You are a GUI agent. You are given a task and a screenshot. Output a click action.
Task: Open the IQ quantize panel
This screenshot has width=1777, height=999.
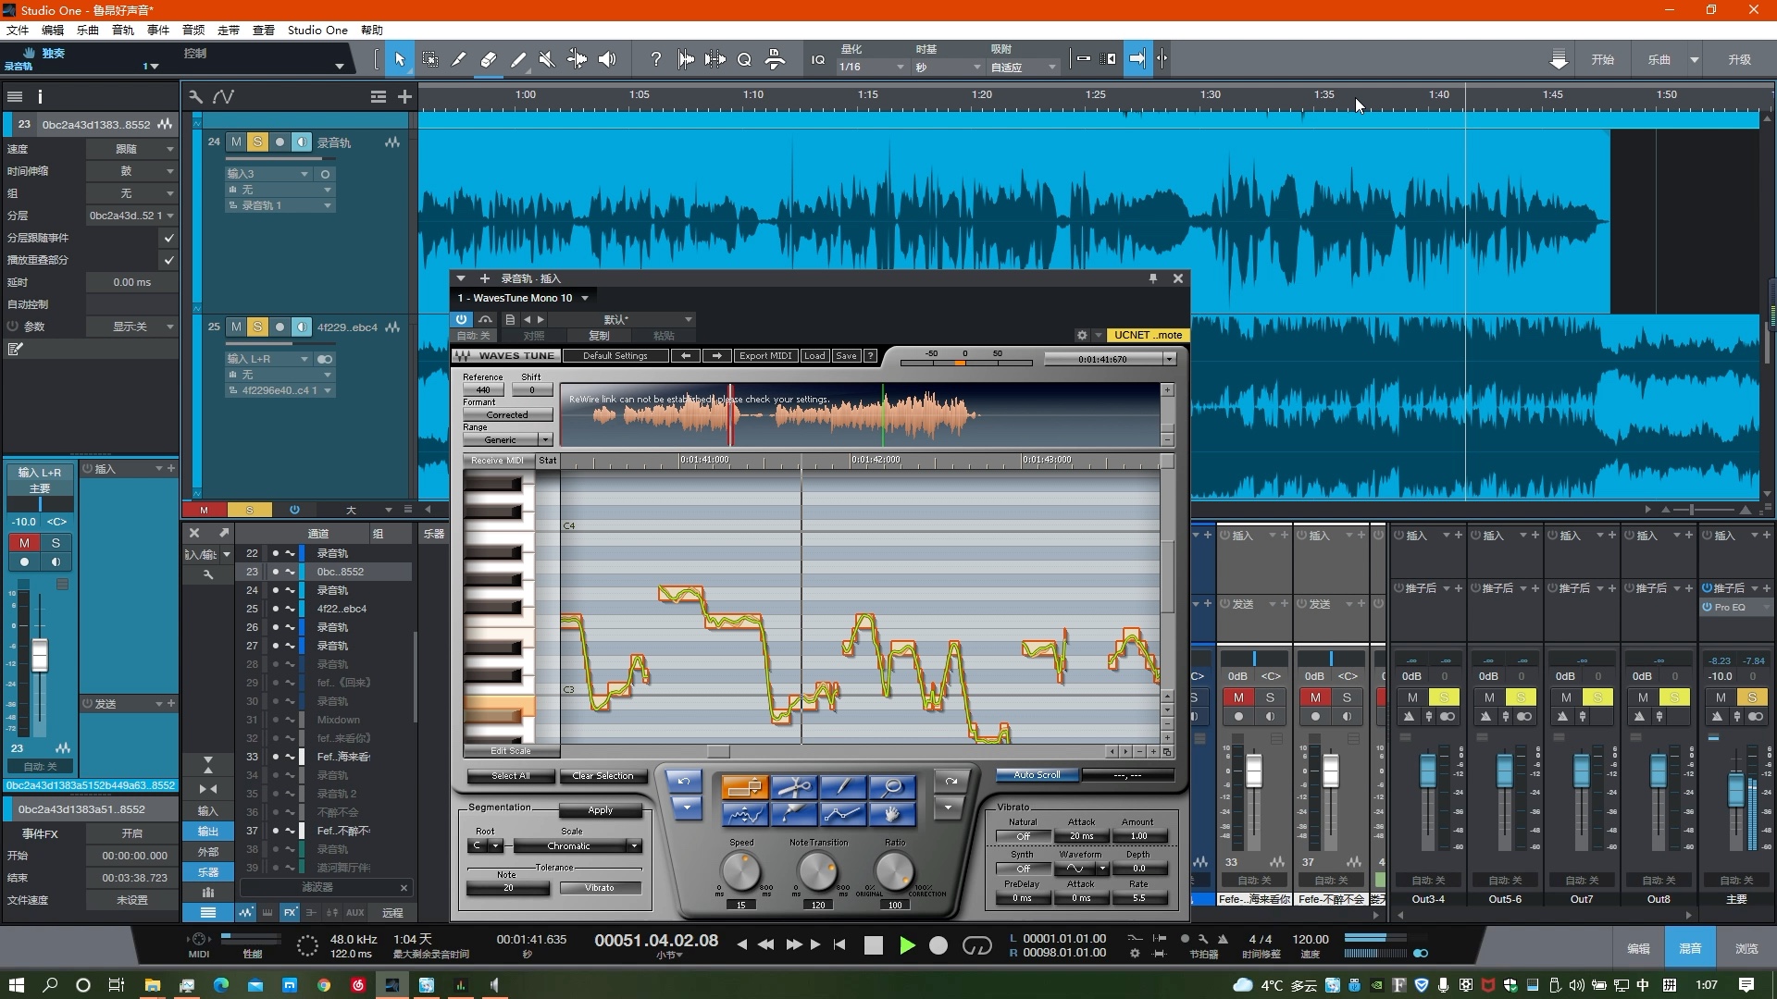coord(818,59)
